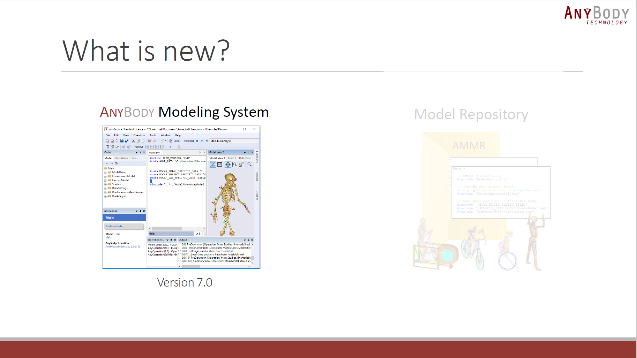
Task: Click the editor horizontal scrollbar
Action: tap(177, 229)
